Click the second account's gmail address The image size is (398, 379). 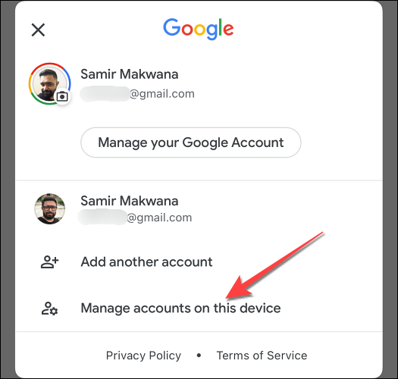point(135,218)
